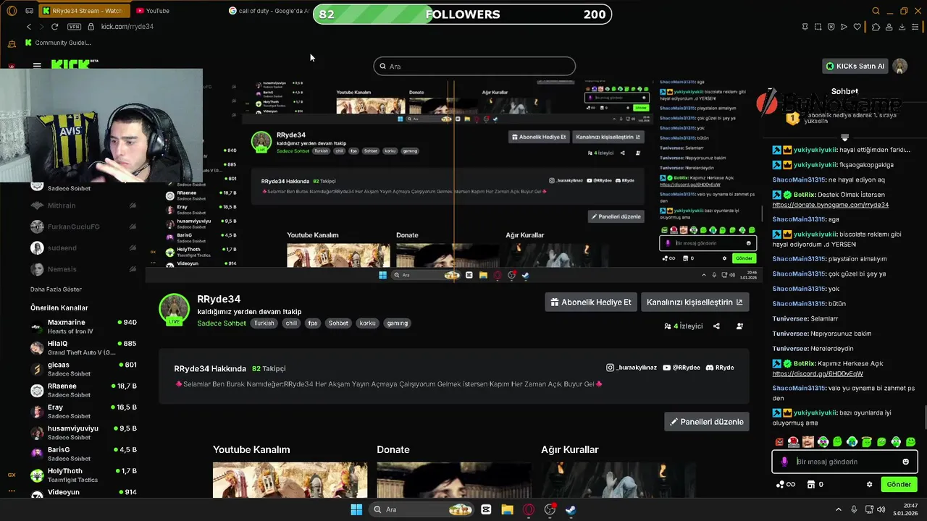Image resolution: width=927 pixels, height=521 pixels.
Task: Click the Abonelik Hediye Et button
Action: 590,302
